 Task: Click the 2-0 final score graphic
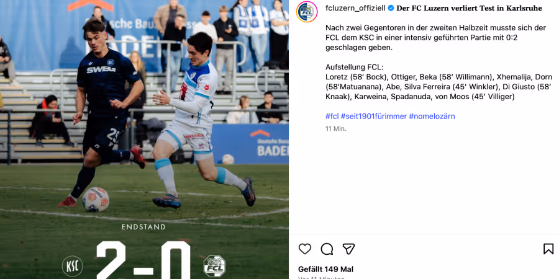click(143, 260)
